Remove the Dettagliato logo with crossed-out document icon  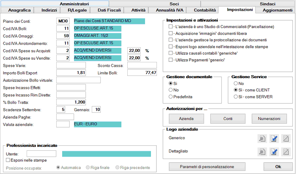(286, 152)
